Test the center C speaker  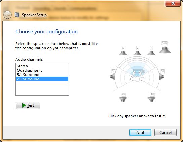click(137, 53)
